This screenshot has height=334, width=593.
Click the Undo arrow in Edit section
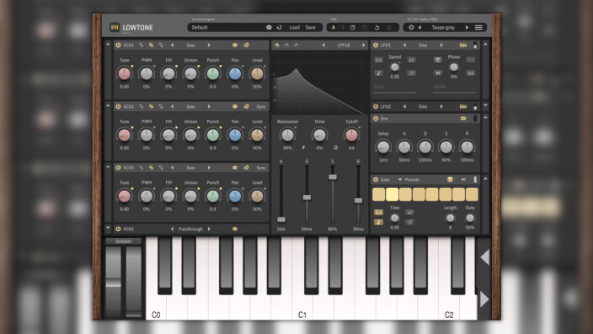coord(377,28)
